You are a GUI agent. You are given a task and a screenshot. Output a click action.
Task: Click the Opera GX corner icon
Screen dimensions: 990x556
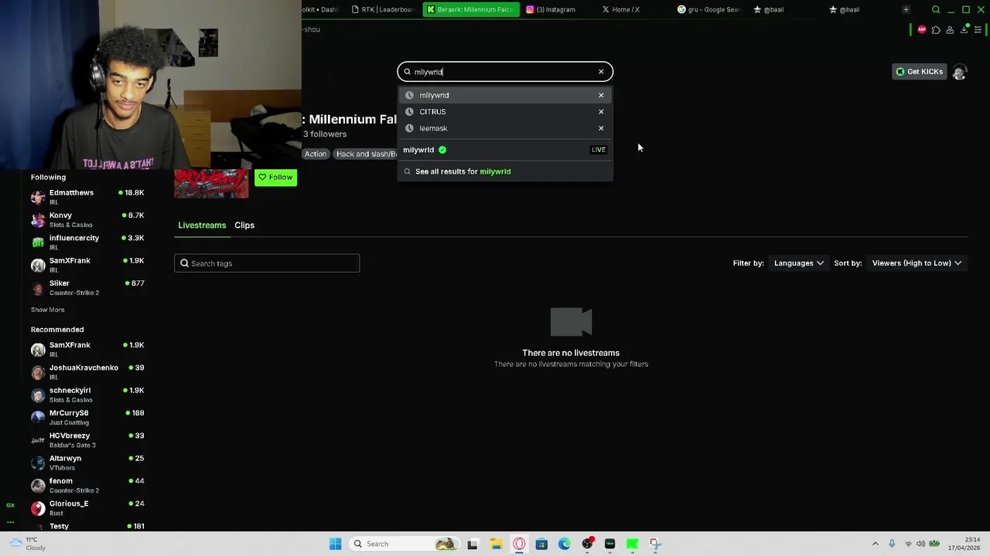pos(10,505)
